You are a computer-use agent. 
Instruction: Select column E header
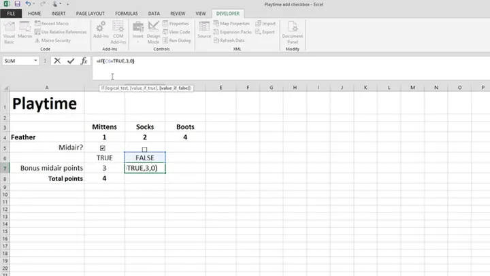pyautogui.click(x=220, y=88)
